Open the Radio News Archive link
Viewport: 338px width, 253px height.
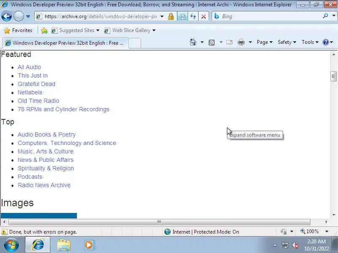(44, 185)
